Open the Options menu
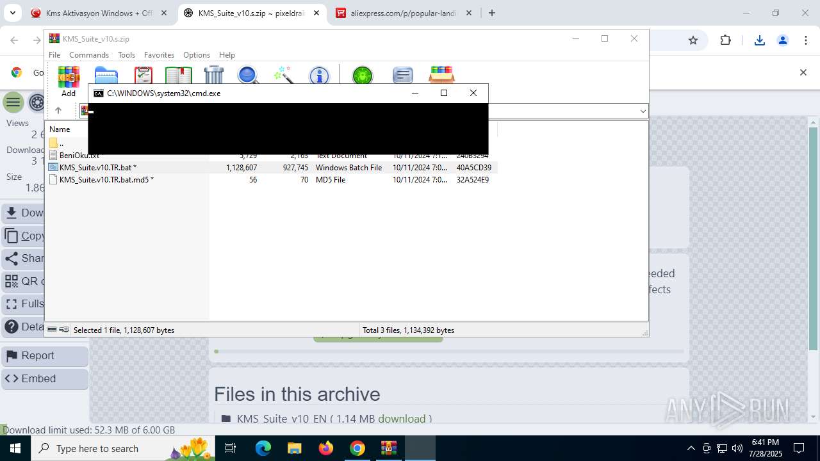The image size is (820, 461). pos(197,55)
